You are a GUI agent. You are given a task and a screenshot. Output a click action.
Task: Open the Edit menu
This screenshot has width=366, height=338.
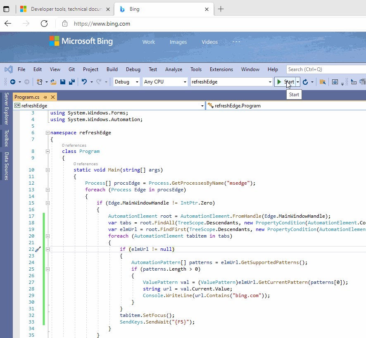pyautogui.click(x=37, y=69)
